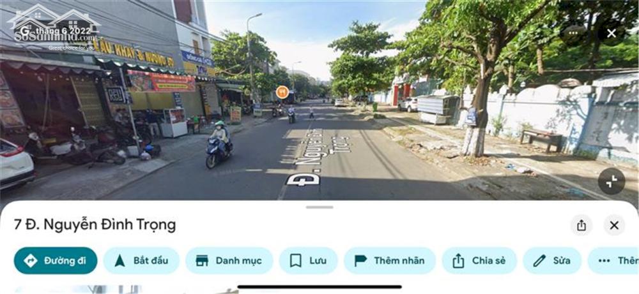639x294 pixels.
Task: Tap the tháng 6 2022 date label
Action: pos(63,31)
